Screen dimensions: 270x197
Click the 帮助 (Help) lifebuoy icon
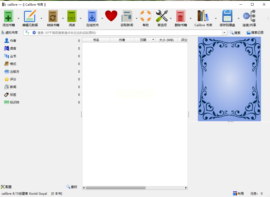click(145, 16)
